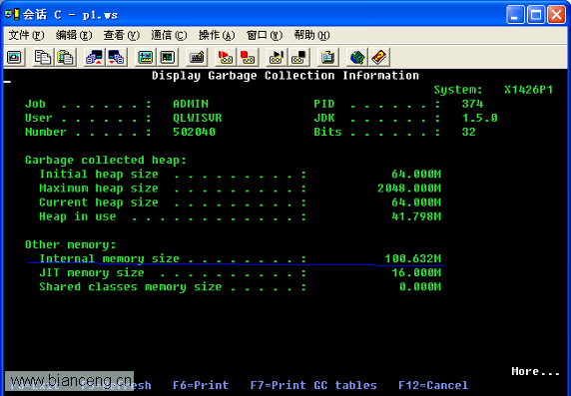Click the Receive File from host icon
This screenshot has height=396, width=571.
click(x=116, y=57)
